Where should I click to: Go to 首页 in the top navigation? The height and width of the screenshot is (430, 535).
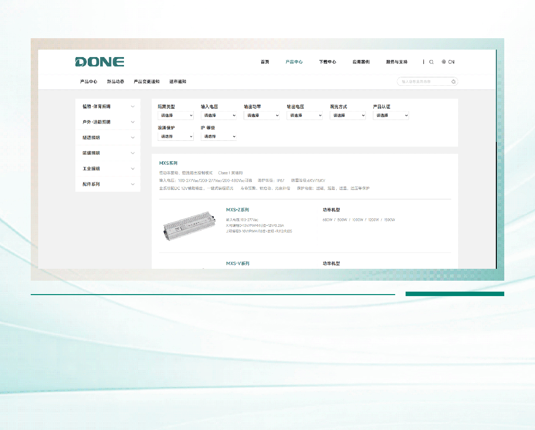click(265, 62)
